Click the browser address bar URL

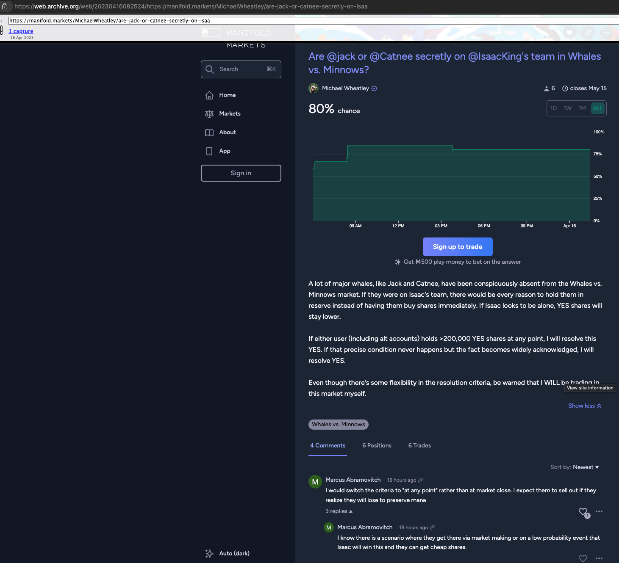[x=191, y=6]
